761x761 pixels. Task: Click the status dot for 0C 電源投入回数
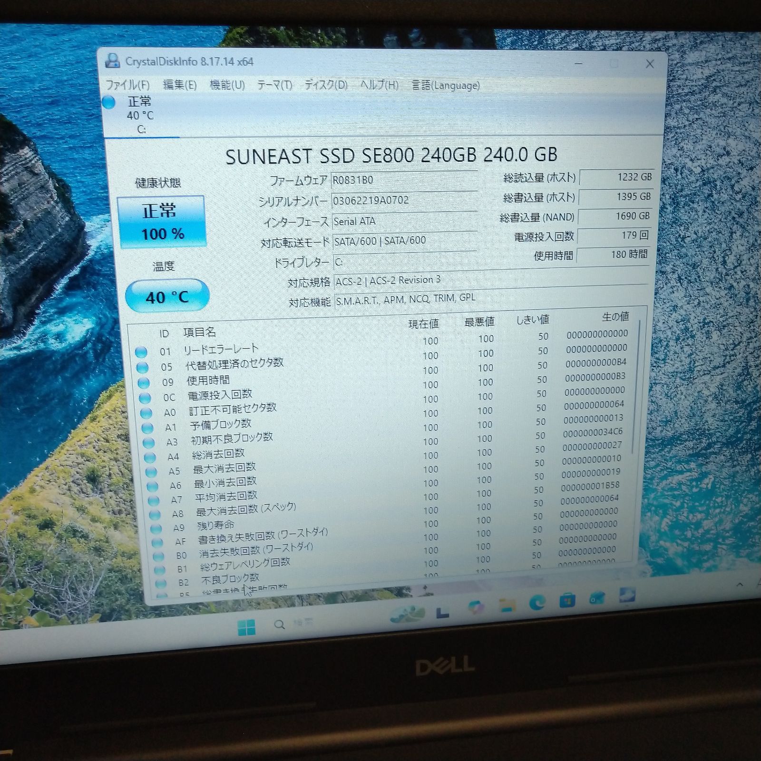145,398
